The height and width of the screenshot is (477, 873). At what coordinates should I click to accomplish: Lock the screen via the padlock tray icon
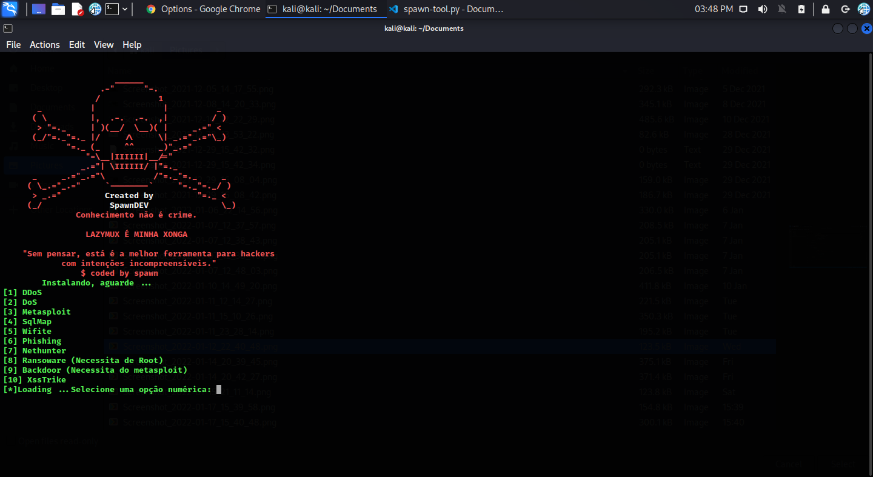825,8
